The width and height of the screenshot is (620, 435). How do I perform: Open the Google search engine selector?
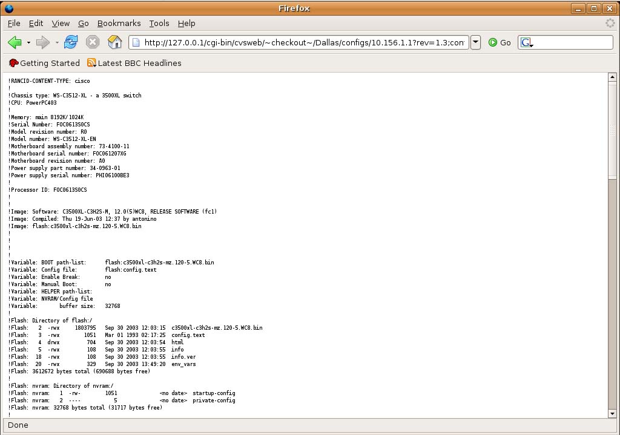click(x=526, y=42)
